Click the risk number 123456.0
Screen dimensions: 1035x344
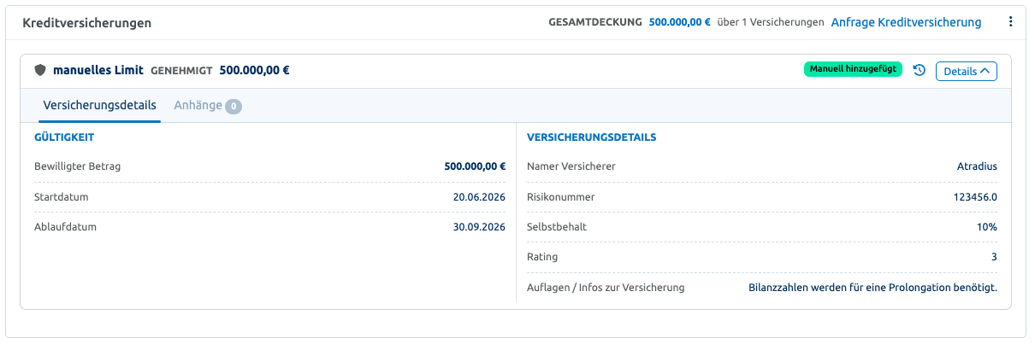[975, 197]
